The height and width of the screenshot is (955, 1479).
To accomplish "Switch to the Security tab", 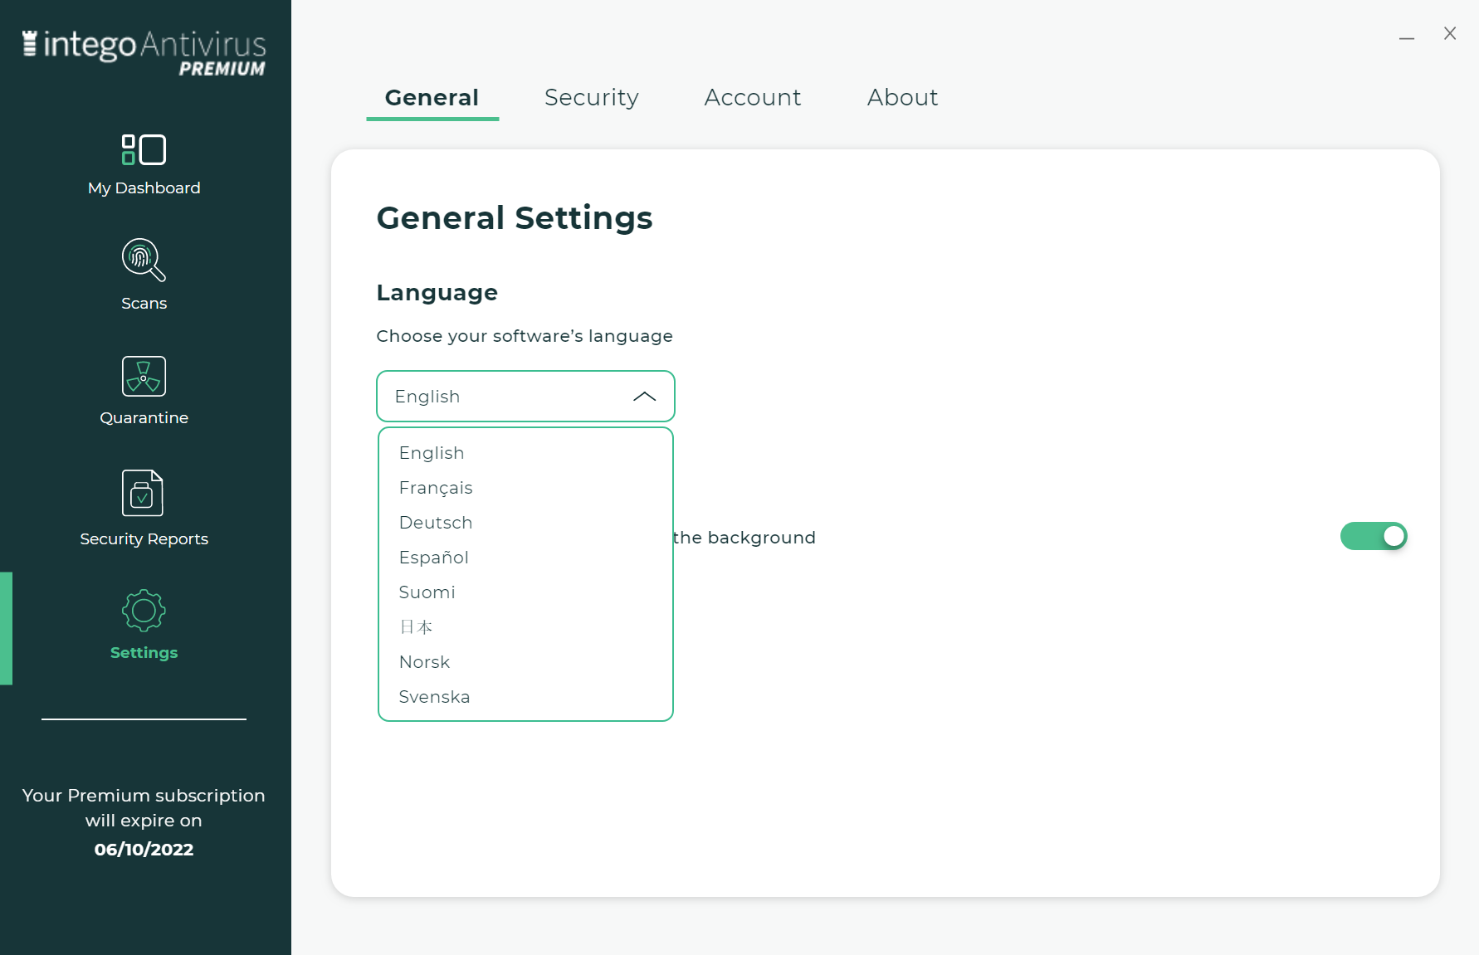I will pos(592,98).
